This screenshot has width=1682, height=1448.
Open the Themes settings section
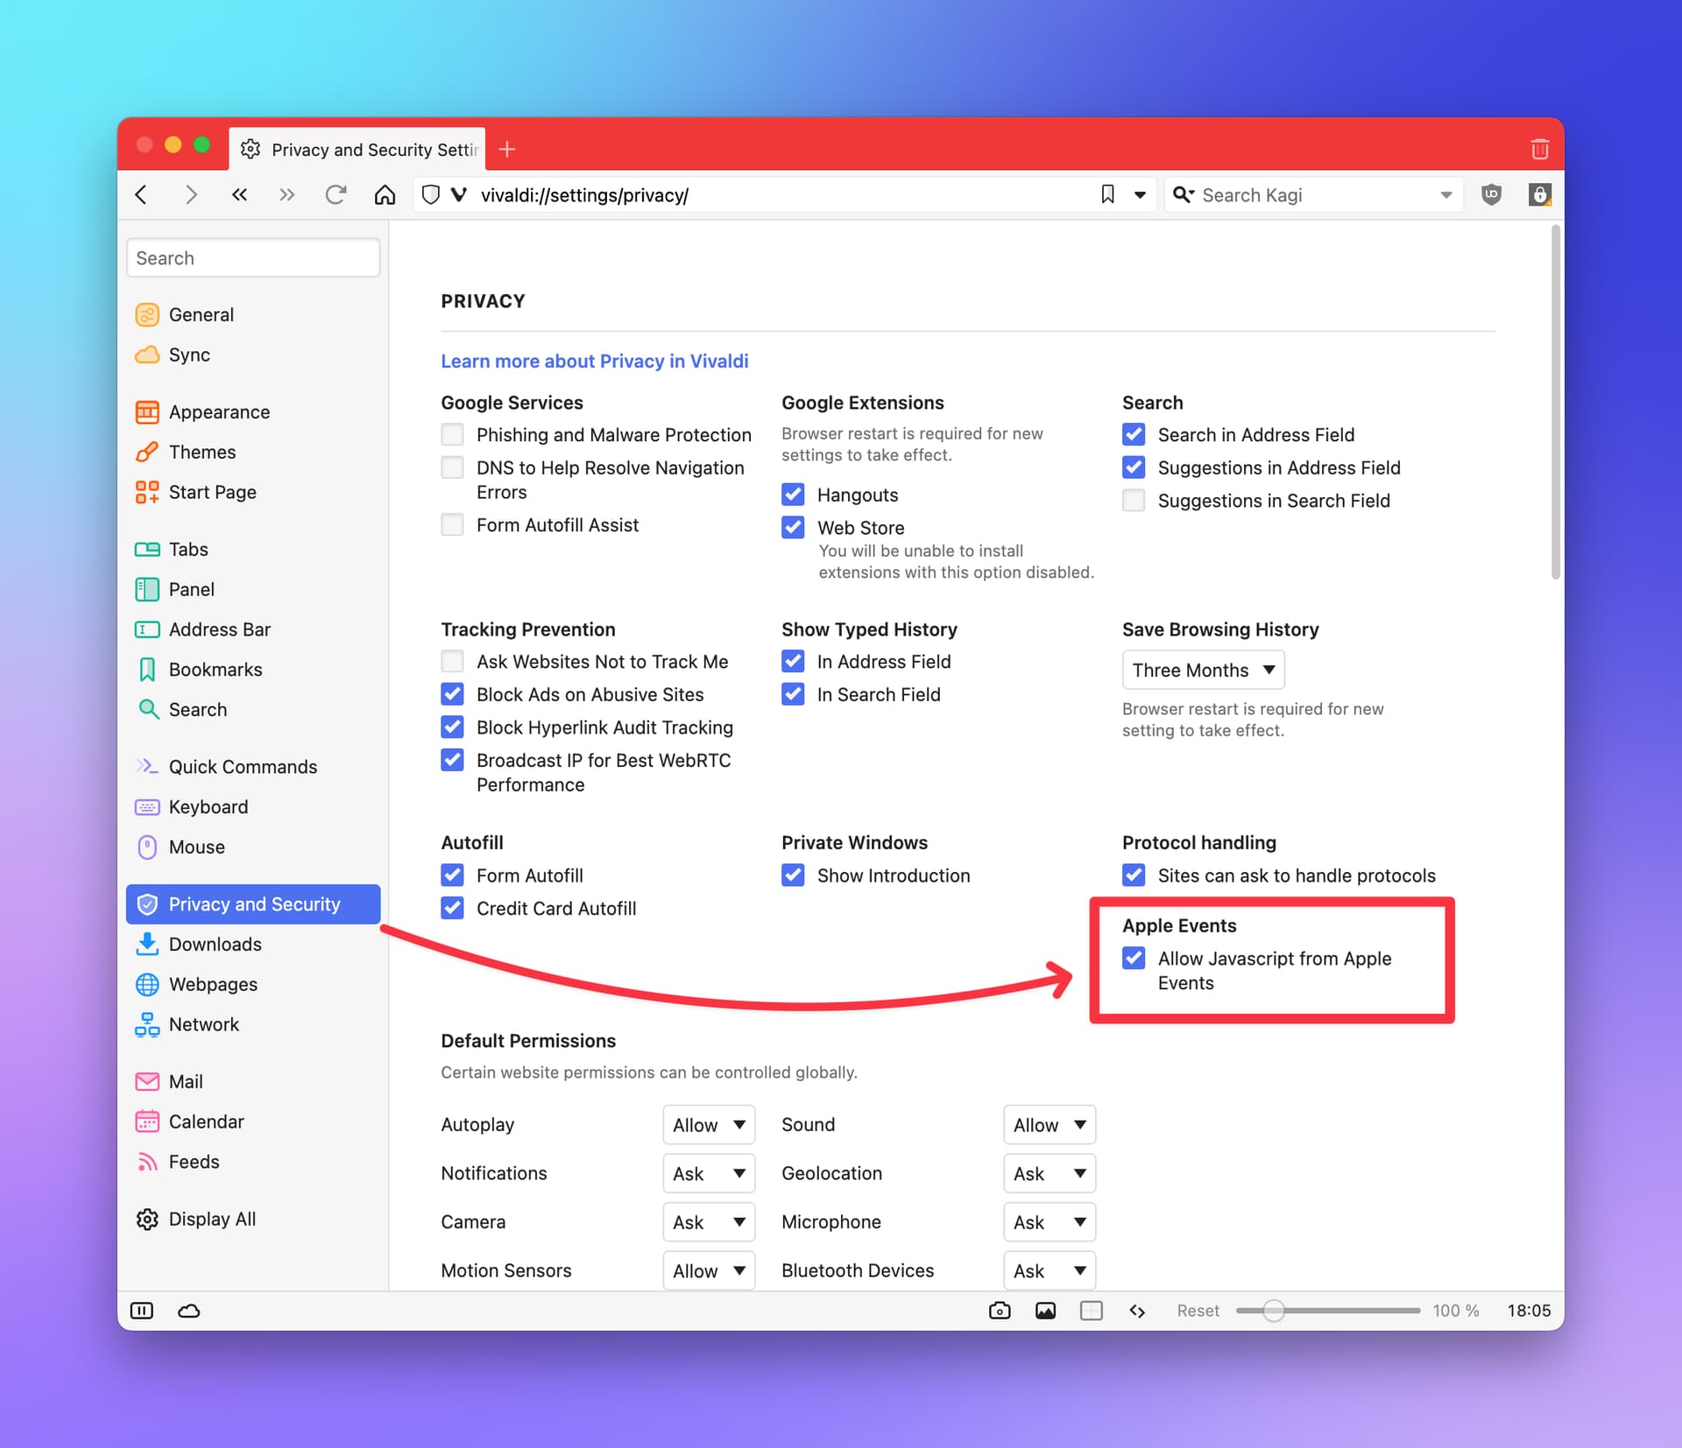point(202,452)
